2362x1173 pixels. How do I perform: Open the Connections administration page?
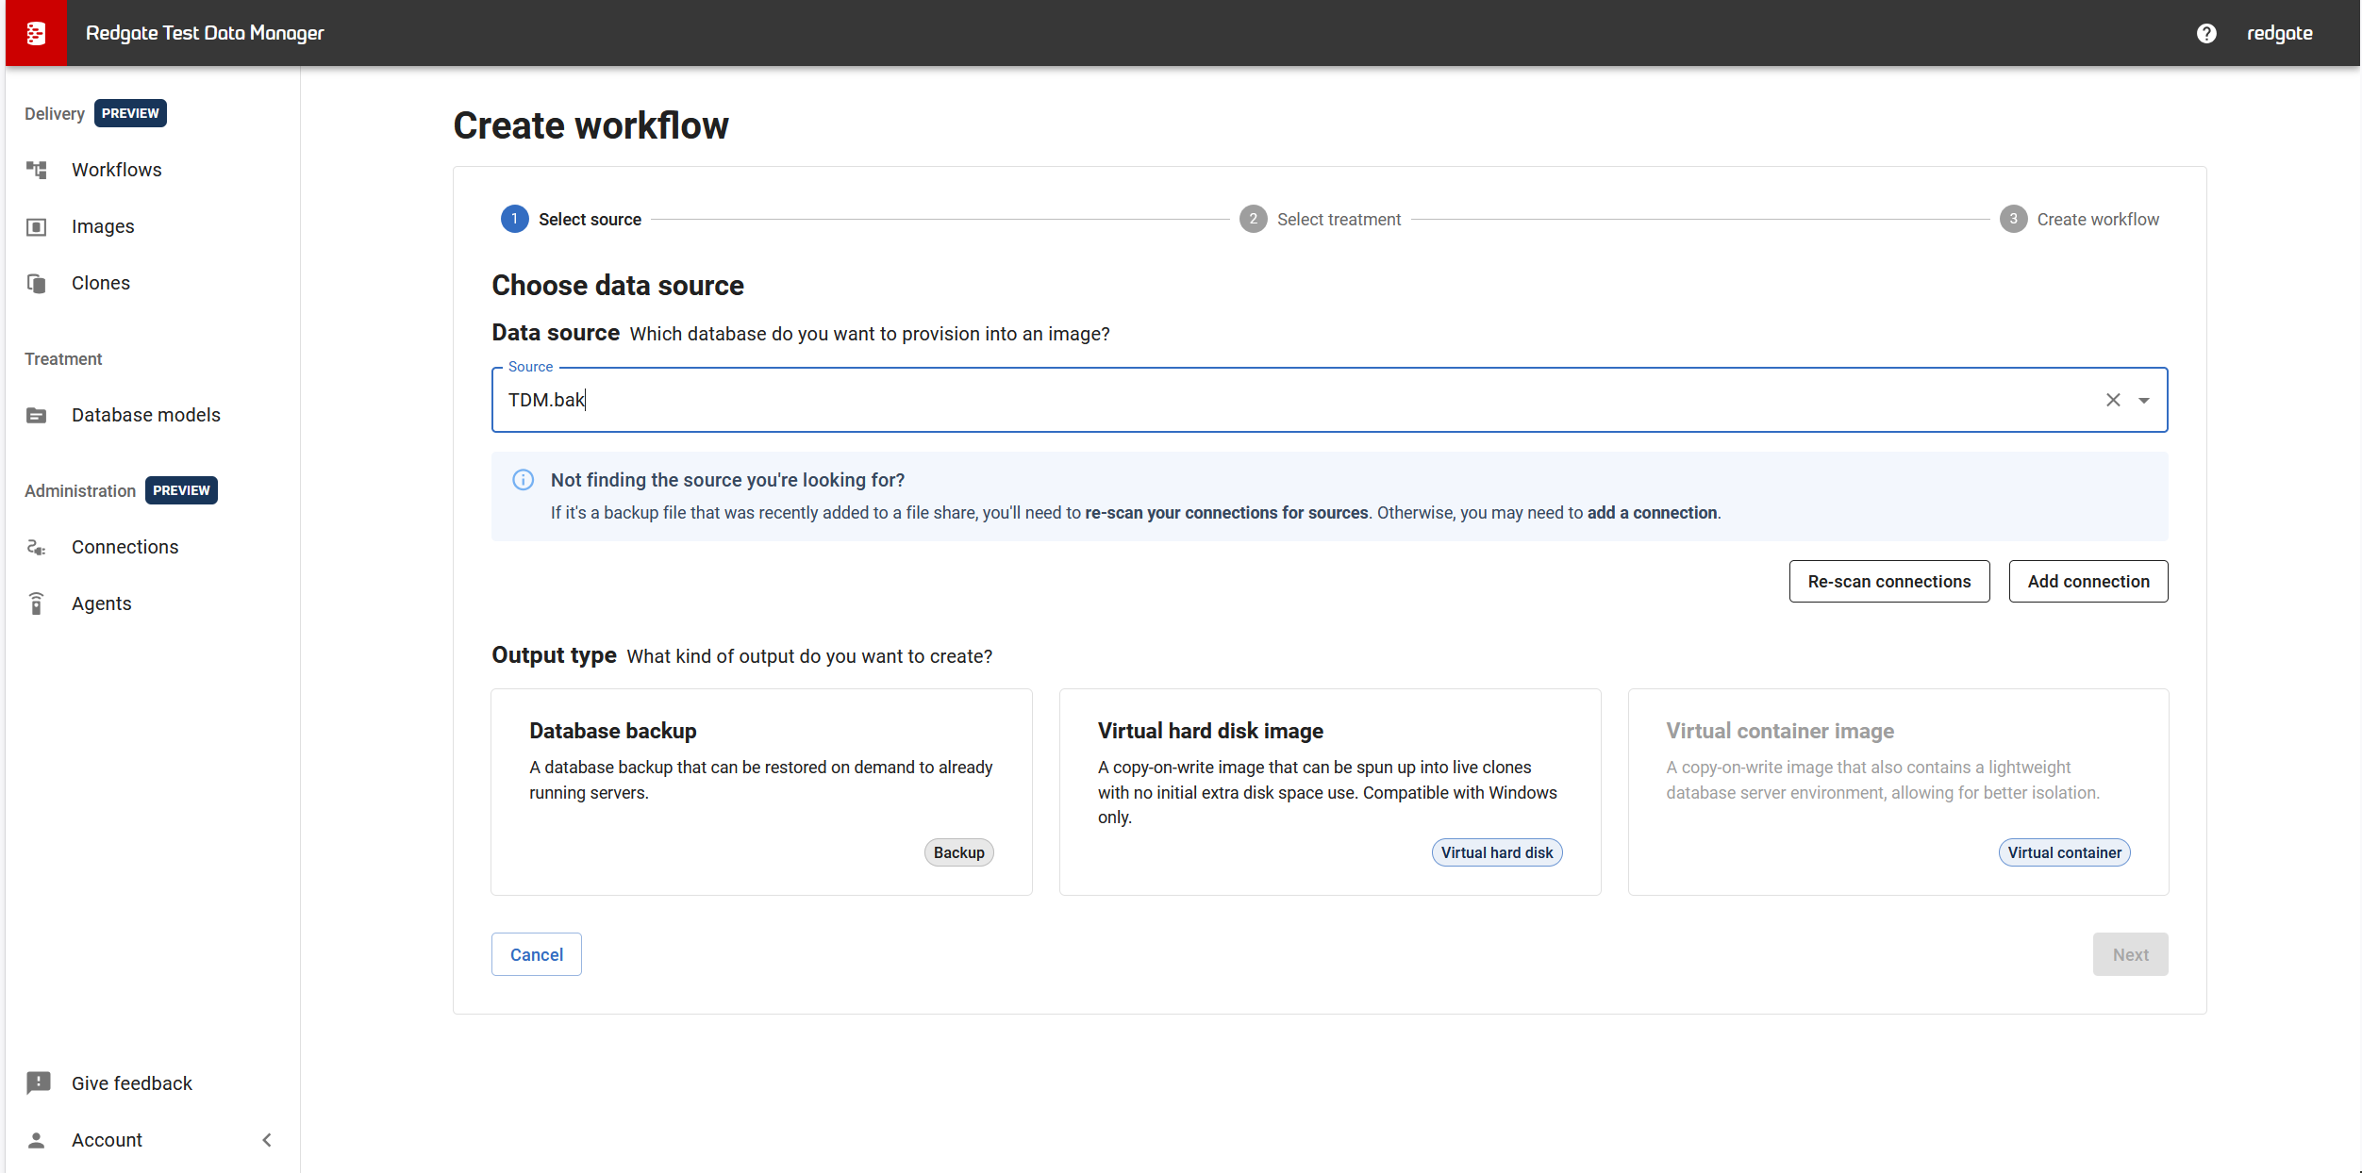[x=125, y=546]
